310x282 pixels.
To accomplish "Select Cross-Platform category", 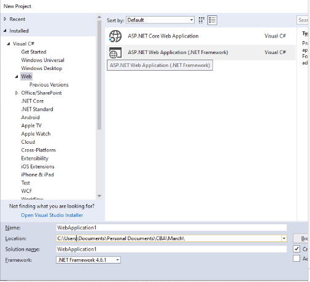I will 38,150.
